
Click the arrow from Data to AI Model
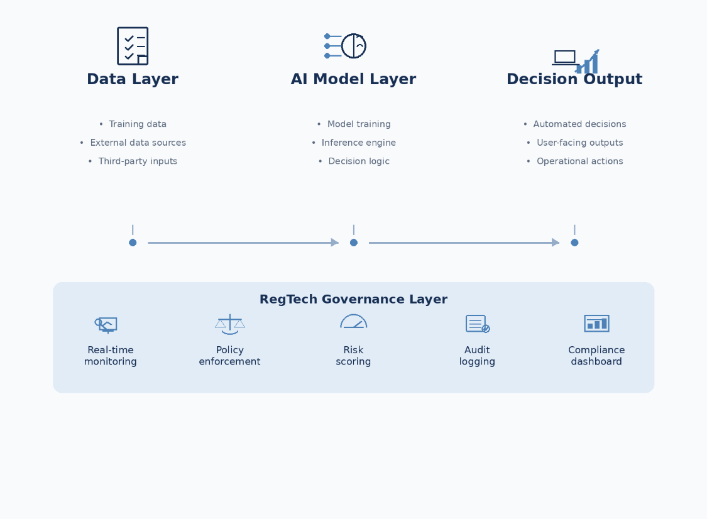[243, 243]
